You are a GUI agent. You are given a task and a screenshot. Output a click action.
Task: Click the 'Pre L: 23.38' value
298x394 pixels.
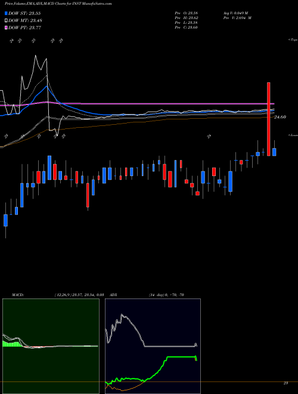187,23
